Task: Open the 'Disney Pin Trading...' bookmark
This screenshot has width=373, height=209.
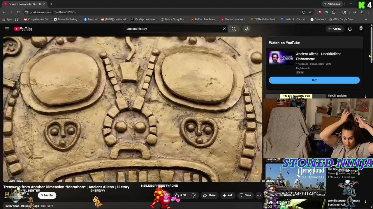Action: tap(66, 19)
